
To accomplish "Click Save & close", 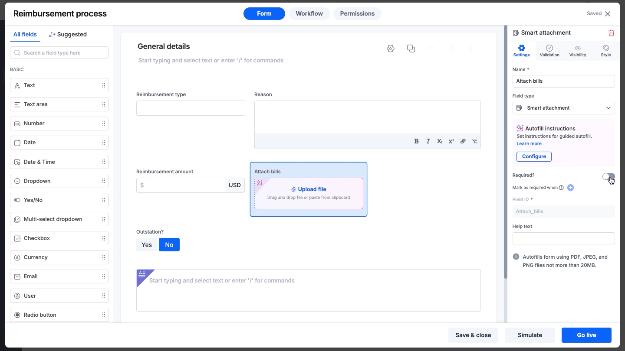I will click(473, 335).
